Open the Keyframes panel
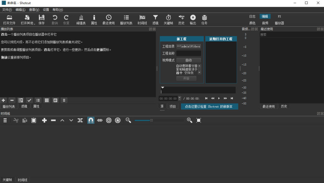The height and width of the screenshot is (183, 324). coord(168,19)
